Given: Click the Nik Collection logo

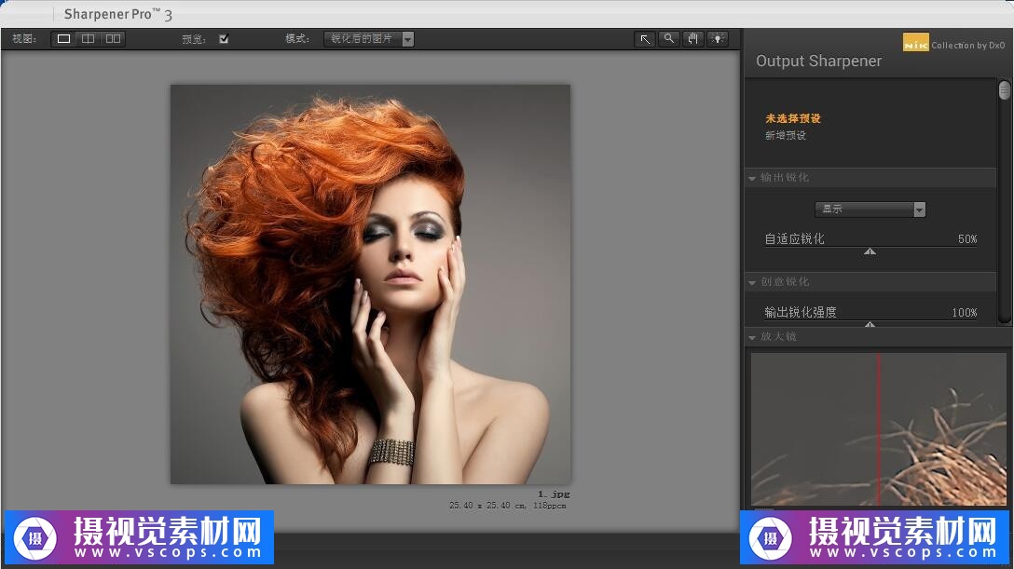Looking at the screenshot, I should [915, 43].
